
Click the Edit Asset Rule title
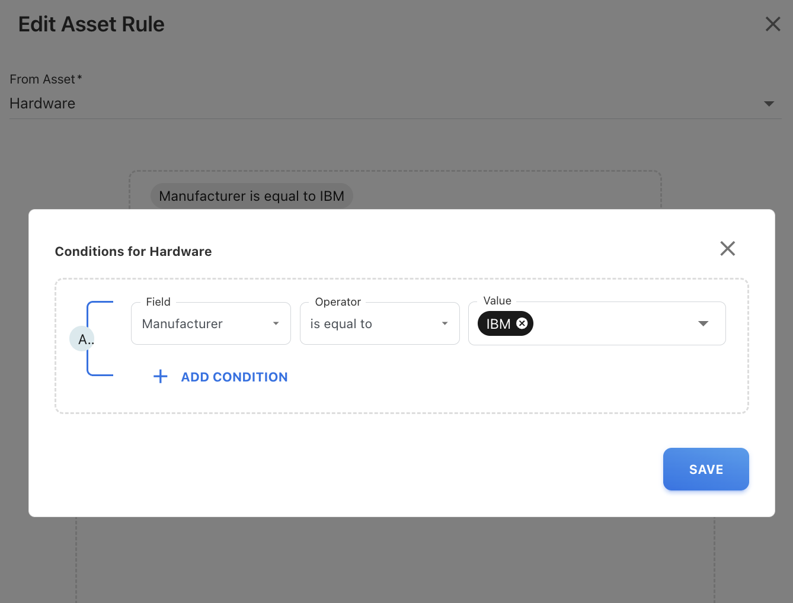coord(91,24)
